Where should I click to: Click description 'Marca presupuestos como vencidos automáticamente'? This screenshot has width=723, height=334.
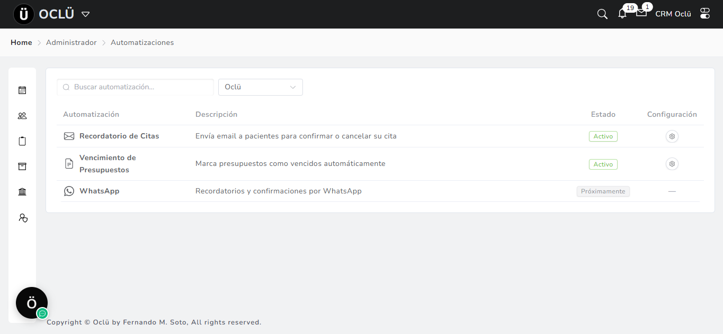click(x=290, y=164)
